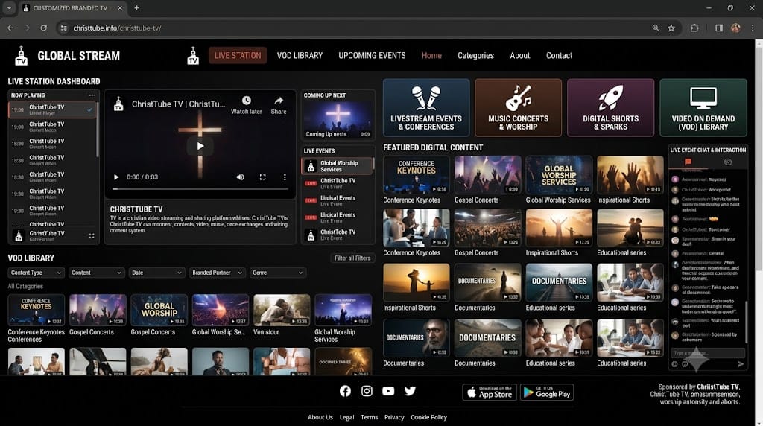Viewport: 763px width, 426px height.
Task: Open the Chrome profile avatar
Action: (x=735, y=28)
